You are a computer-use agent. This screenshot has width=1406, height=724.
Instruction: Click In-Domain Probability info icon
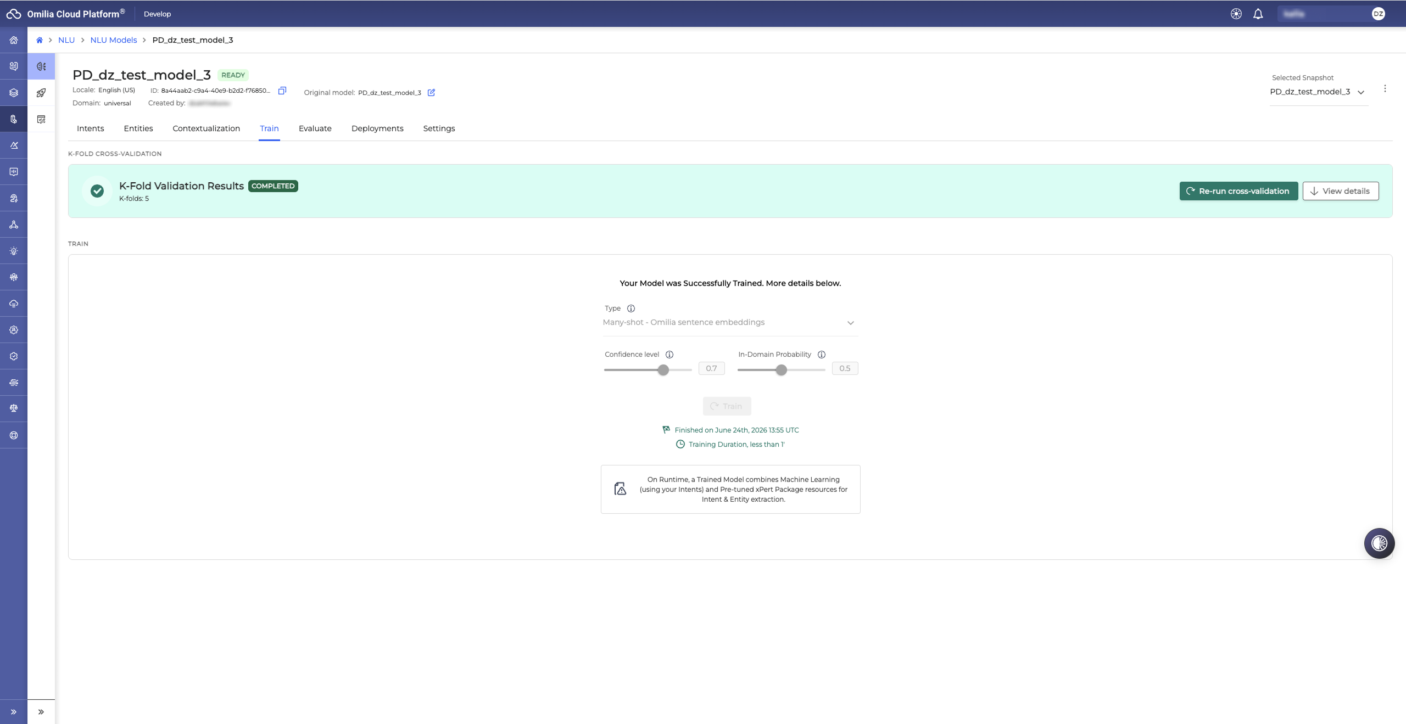[x=822, y=355]
